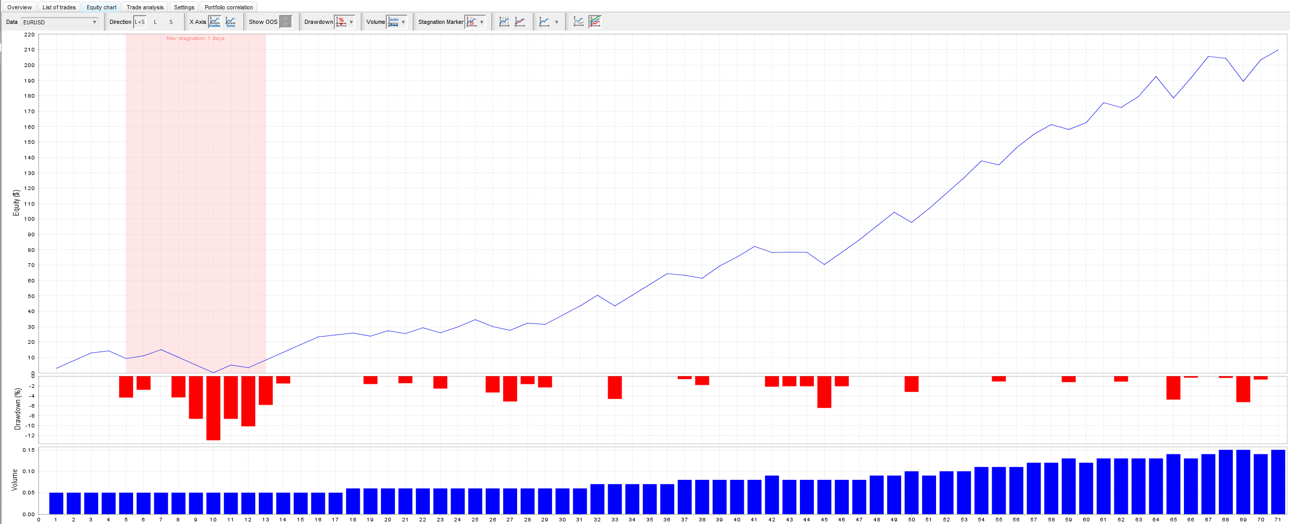Click the Stagnation Marker label text

click(x=441, y=22)
